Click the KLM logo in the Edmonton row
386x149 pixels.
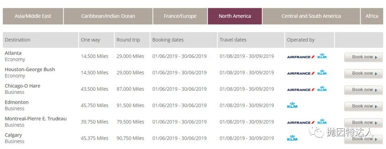292,105
